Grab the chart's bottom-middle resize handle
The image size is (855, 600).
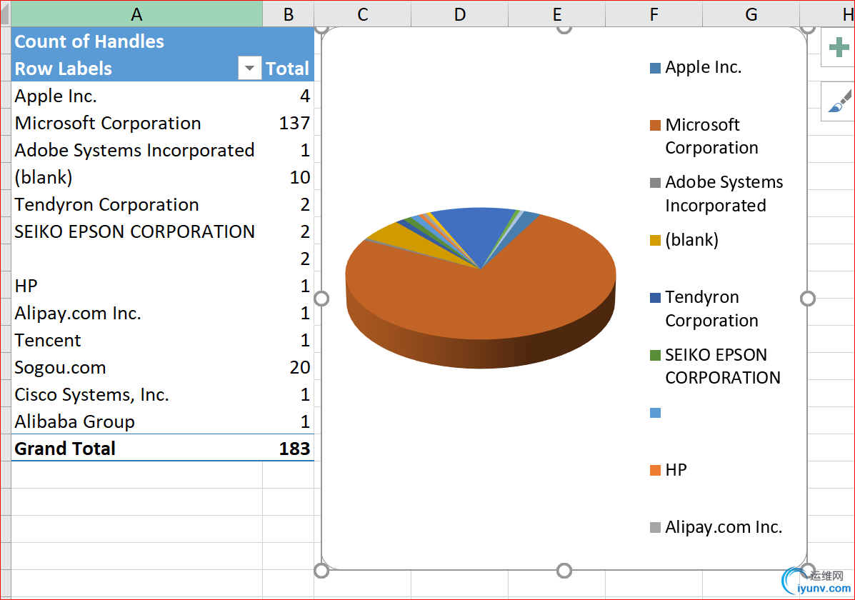pos(564,571)
